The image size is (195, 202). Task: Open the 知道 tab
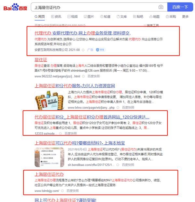[105, 17]
